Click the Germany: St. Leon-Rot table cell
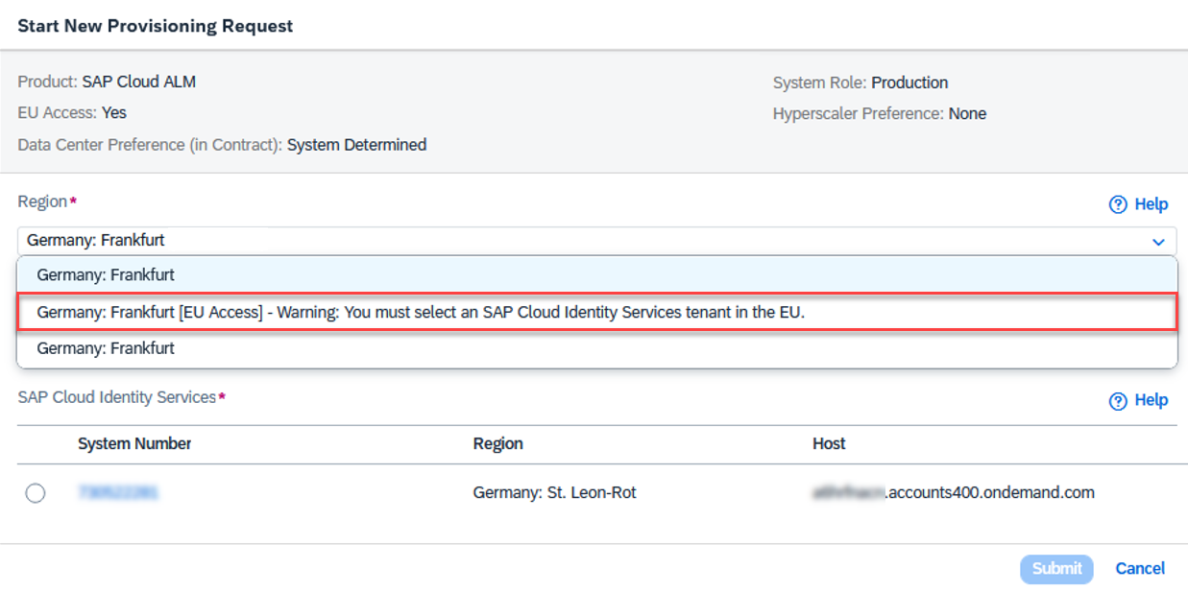 [x=554, y=492]
